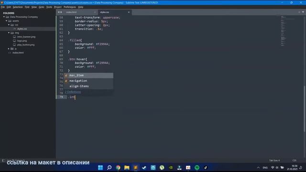Image resolution: width=306 pixels, height=172 pixels.
Task: Place cursor on line 79 text
Action: [72, 97]
